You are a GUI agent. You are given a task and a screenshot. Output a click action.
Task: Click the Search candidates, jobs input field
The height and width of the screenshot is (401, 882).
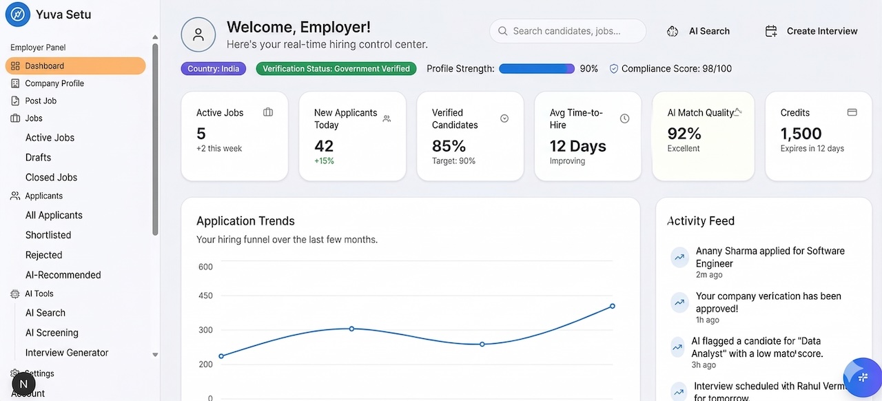click(567, 31)
